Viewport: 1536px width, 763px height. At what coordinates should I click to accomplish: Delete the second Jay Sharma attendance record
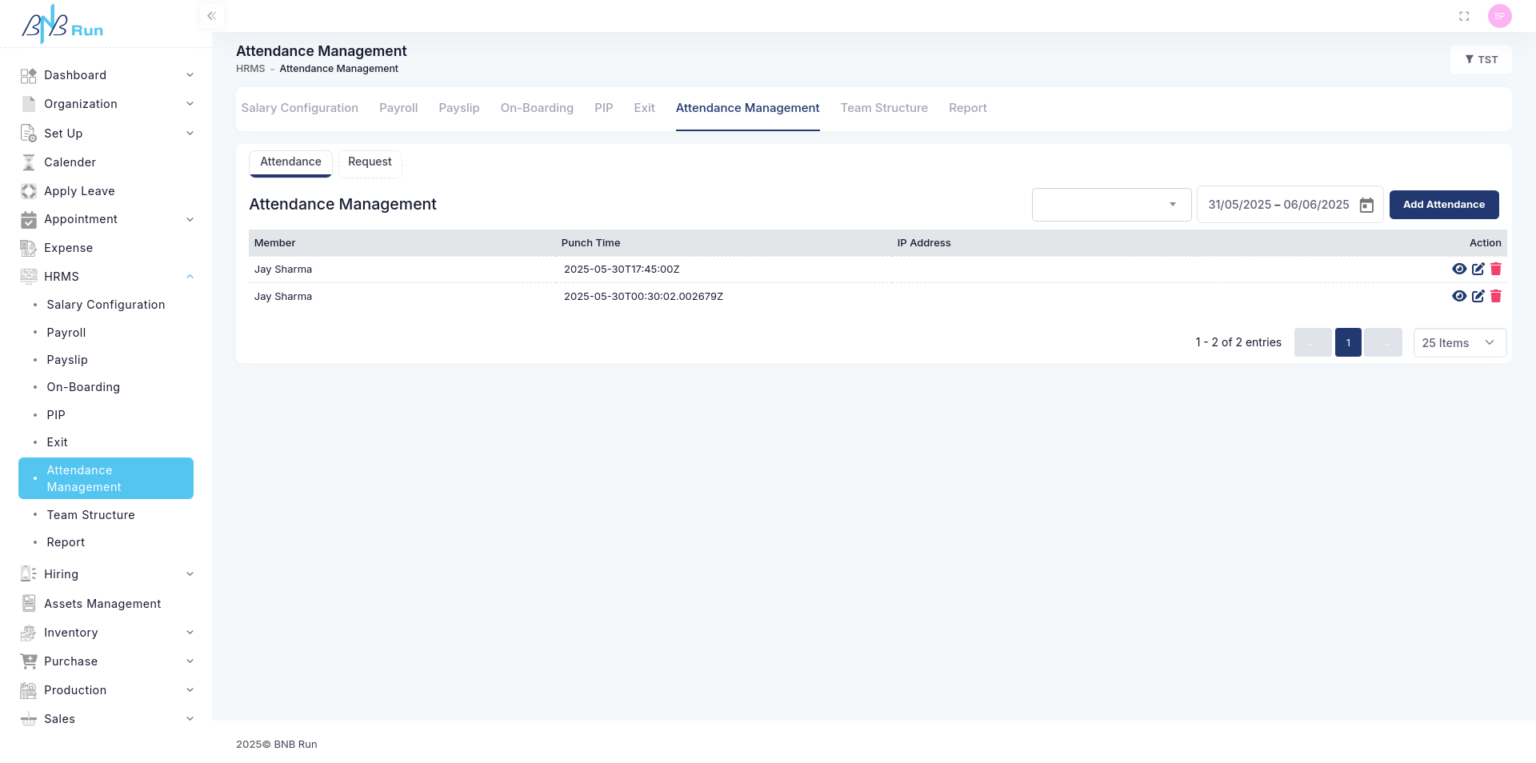(x=1495, y=297)
